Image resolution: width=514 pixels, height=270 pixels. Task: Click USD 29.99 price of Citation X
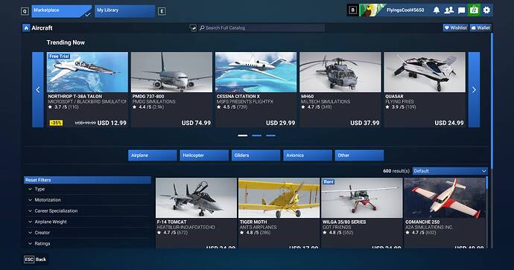(x=281, y=123)
